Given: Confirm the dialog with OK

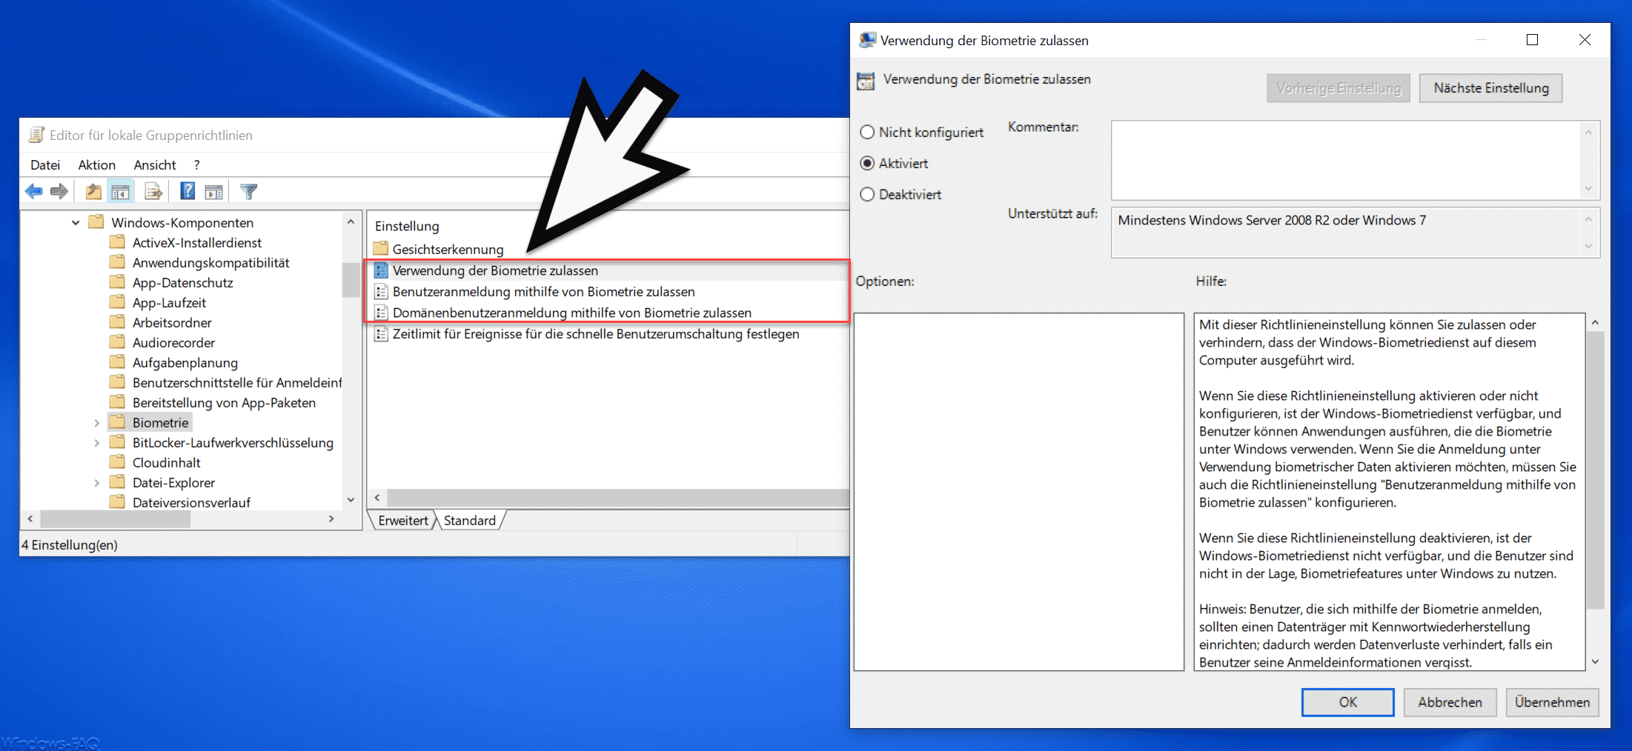Looking at the screenshot, I should click(1348, 702).
